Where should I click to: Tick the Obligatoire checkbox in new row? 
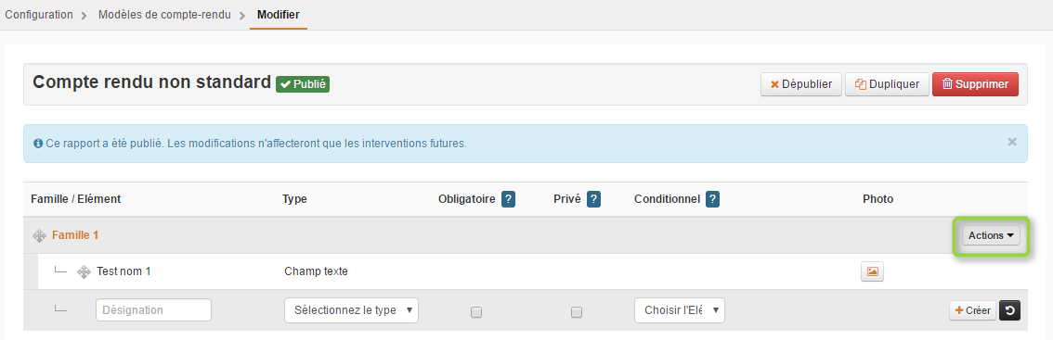pyautogui.click(x=476, y=312)
